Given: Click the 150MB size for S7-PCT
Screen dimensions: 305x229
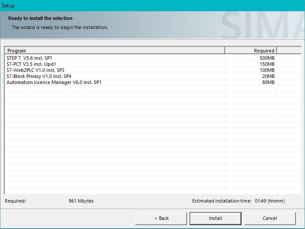Looking at the screenshot, I should click(x=267, y=64).
